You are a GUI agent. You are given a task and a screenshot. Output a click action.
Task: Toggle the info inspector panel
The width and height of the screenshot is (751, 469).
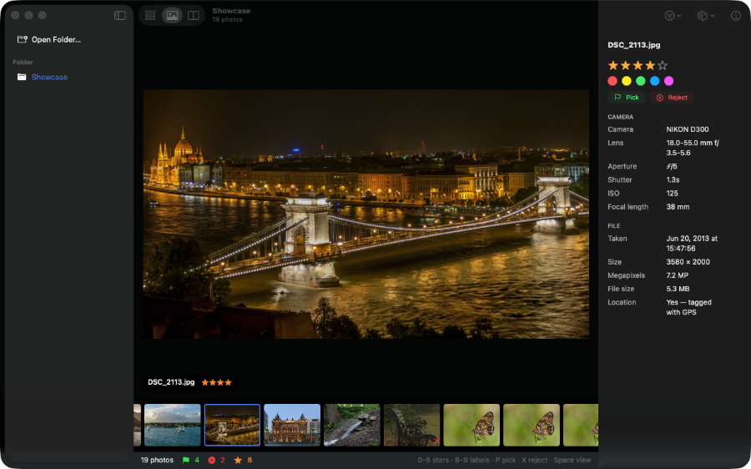(736, 16)
